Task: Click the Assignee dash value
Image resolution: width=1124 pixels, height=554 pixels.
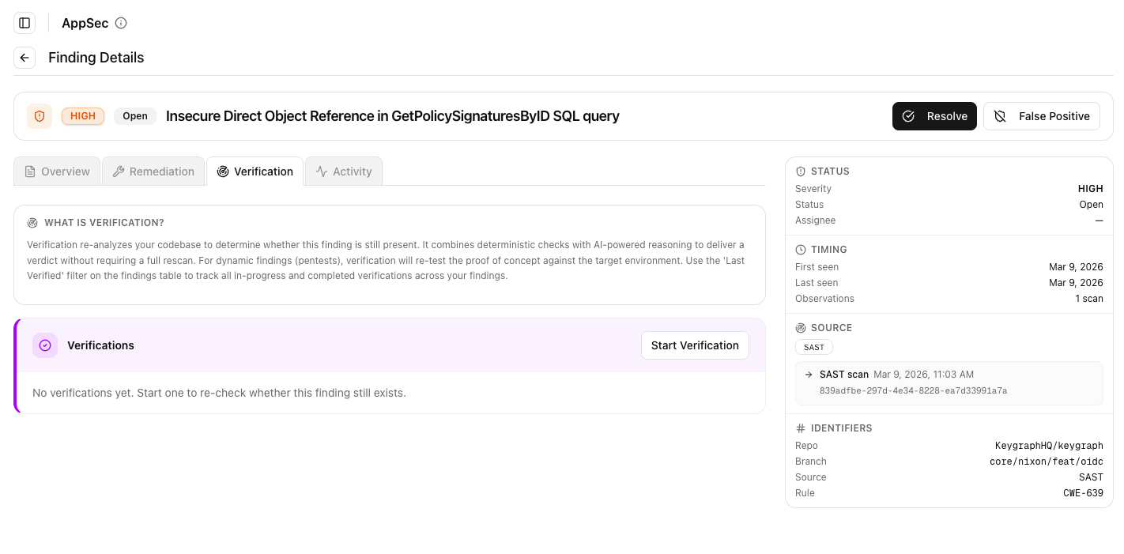Action: point(1099,220)
